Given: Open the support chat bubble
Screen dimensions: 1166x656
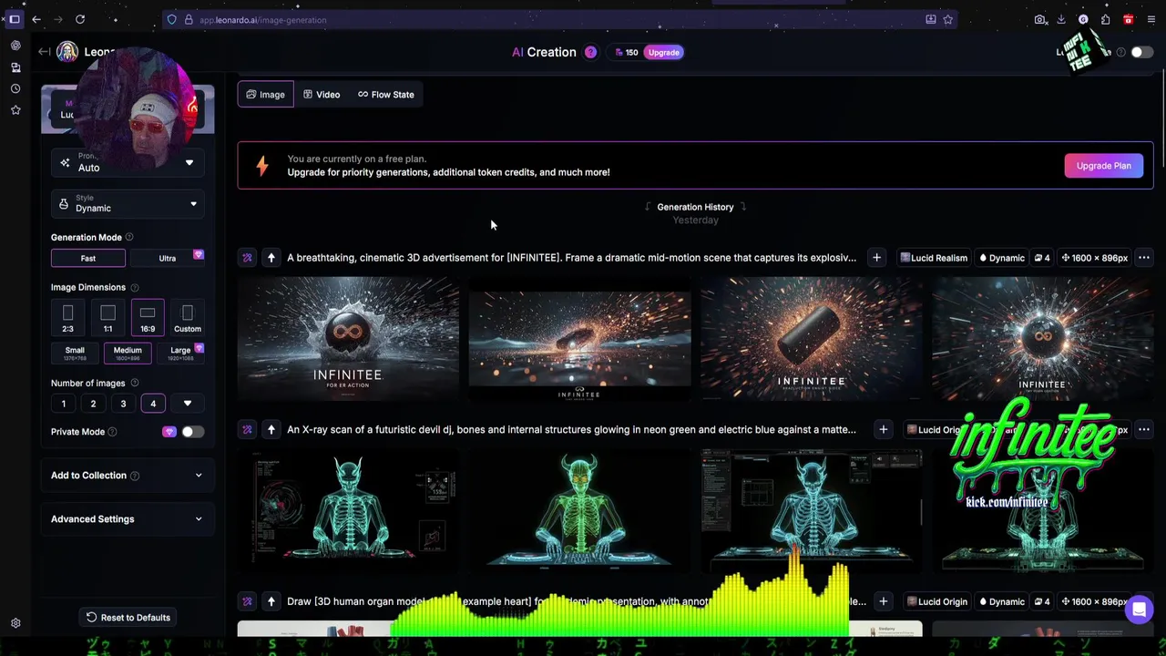Looking at the screenshot, I should click(1139, 610).
